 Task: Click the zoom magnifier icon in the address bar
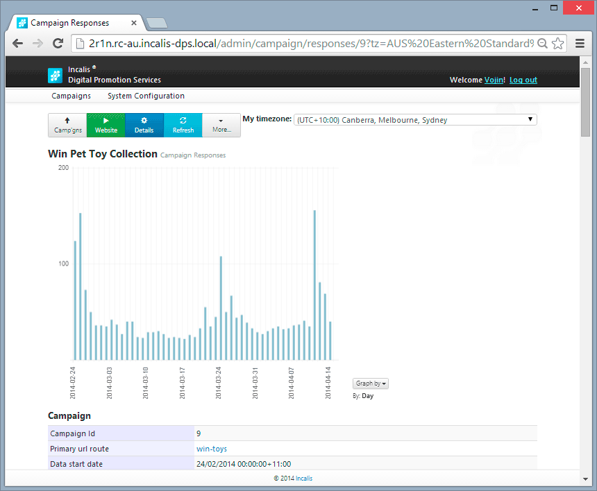pos(543,43)
